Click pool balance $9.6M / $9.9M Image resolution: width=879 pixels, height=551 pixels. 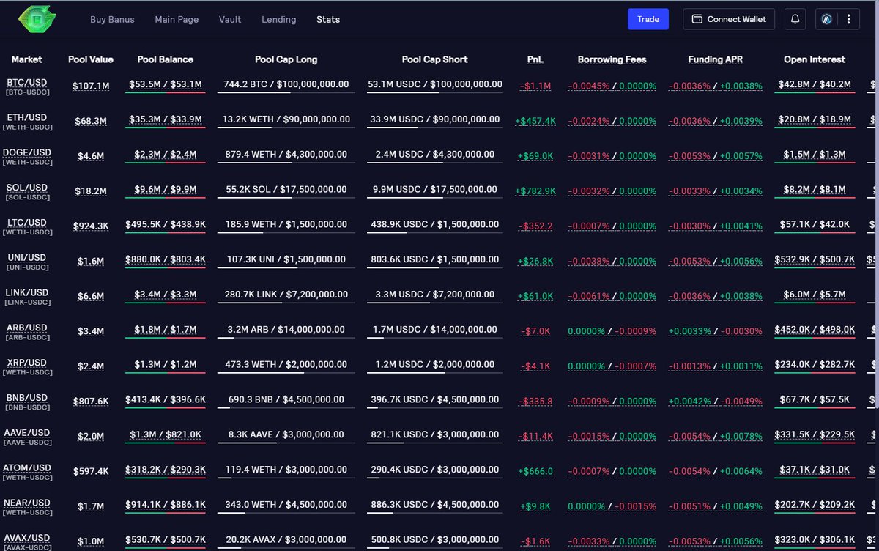pyautogui.click(x=166, y=190)
